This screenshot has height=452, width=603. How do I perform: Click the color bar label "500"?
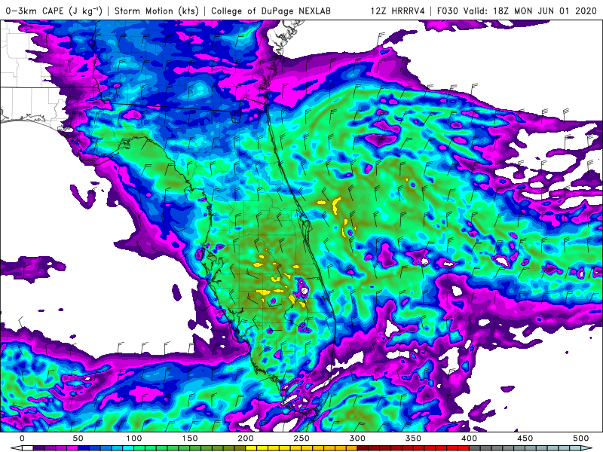click(x=580, y=438)
